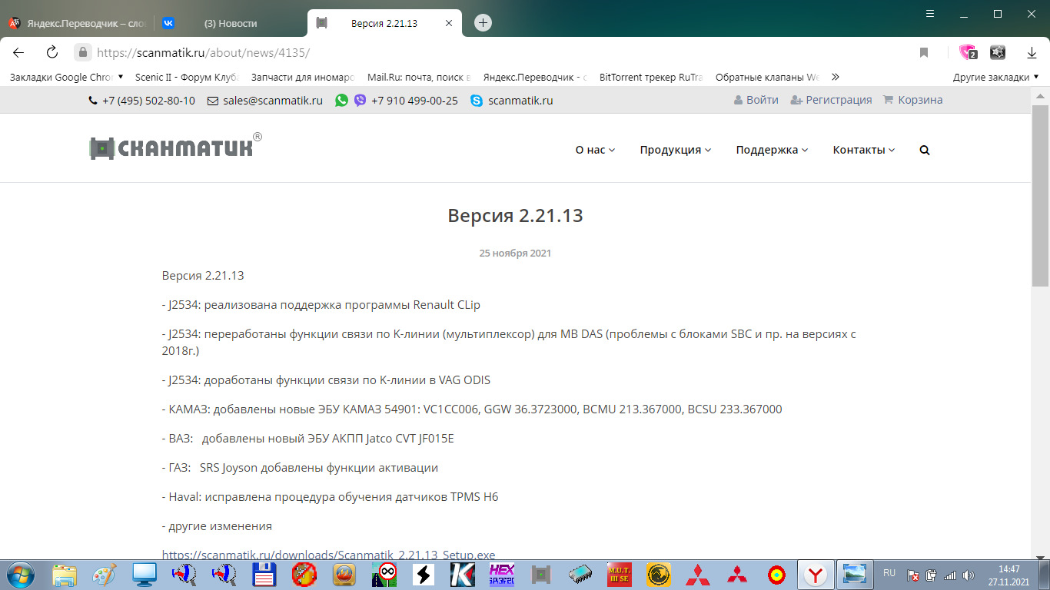Open the site search magnifier
Image resolution: width=1050 pixels, height=590 pixels.
924,150
